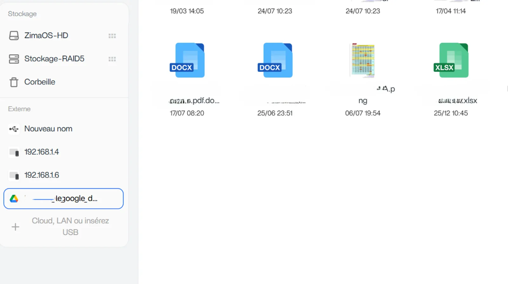Open the Corbeille entry label

pyautogui.click(x=40, y=82)
